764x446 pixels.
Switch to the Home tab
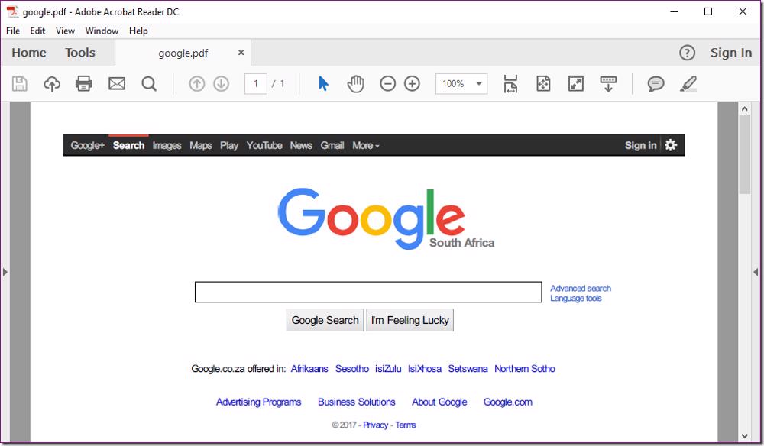pyautogui.click(x=29, y=53)
